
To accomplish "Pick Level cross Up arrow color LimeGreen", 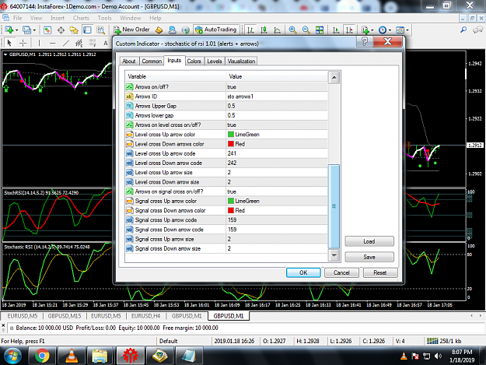I will 277,135.
